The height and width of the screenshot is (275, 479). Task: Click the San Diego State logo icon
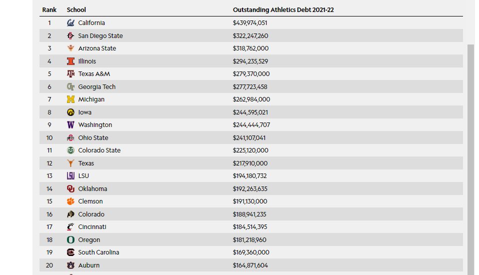coord(70,36)
